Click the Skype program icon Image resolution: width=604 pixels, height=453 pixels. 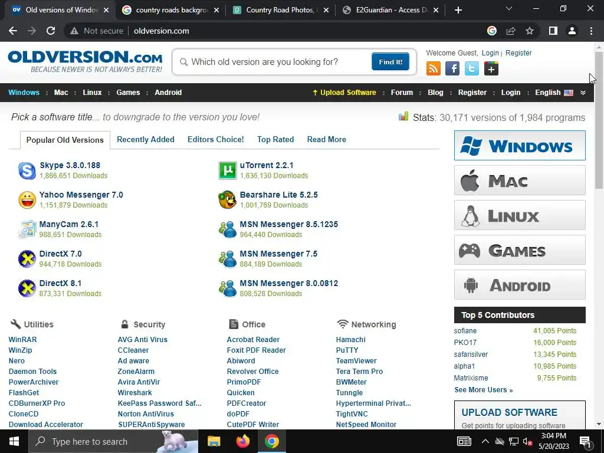tap(27, 170)
